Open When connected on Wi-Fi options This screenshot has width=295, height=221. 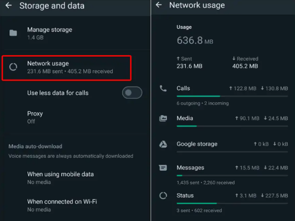pos(62,205)
